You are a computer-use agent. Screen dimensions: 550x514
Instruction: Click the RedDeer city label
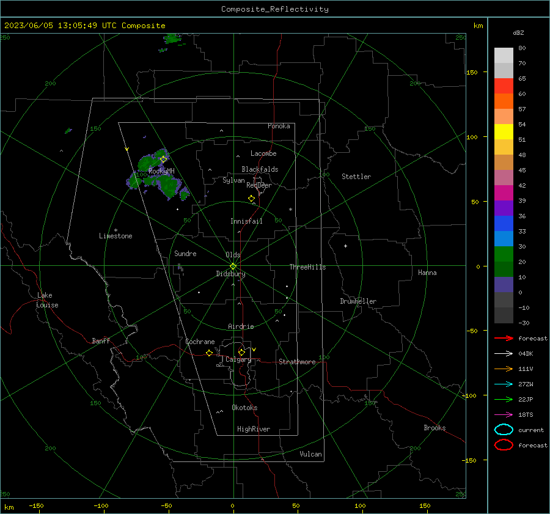tap(259, 185)
